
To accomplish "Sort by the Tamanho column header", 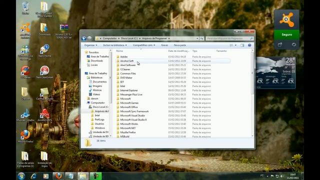I will [x=221, y=51].
